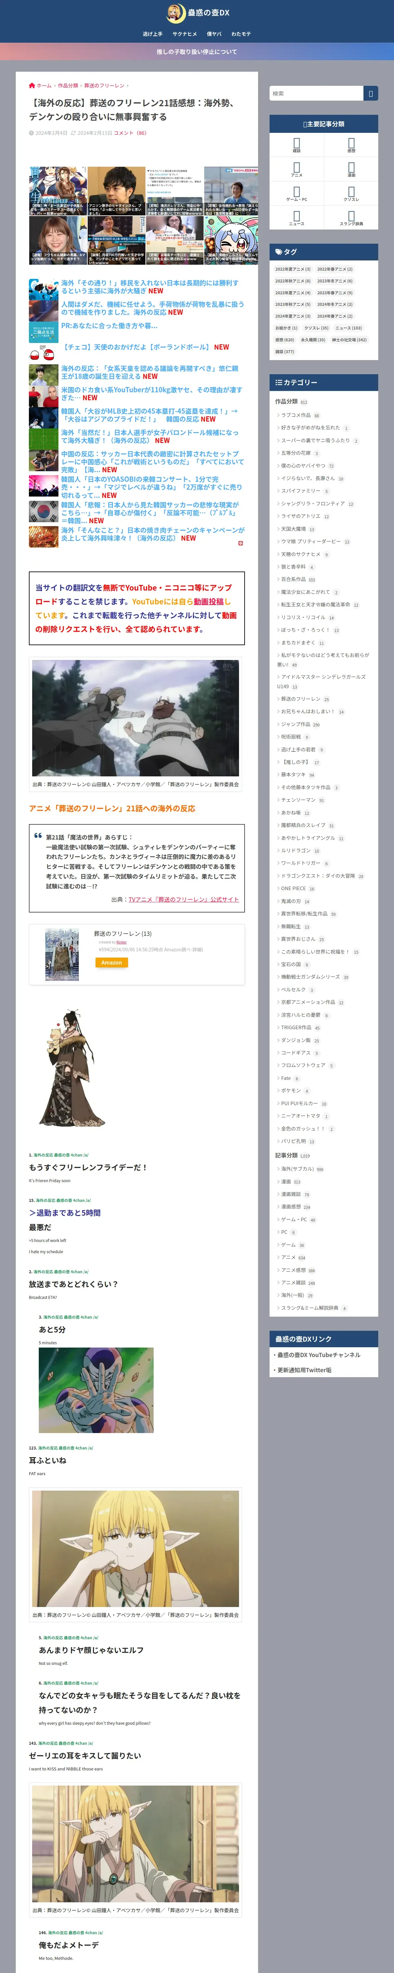Viewport: 394px width, 1973px height.
Task: Open わたモテ in top navigation
Action: click(241, 34)
